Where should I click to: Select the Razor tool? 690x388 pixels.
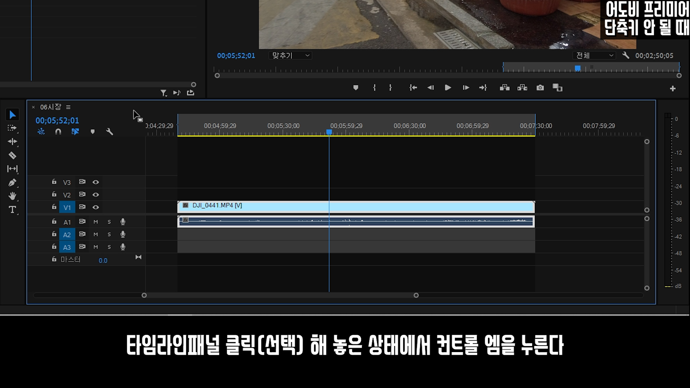coord(12,156)
